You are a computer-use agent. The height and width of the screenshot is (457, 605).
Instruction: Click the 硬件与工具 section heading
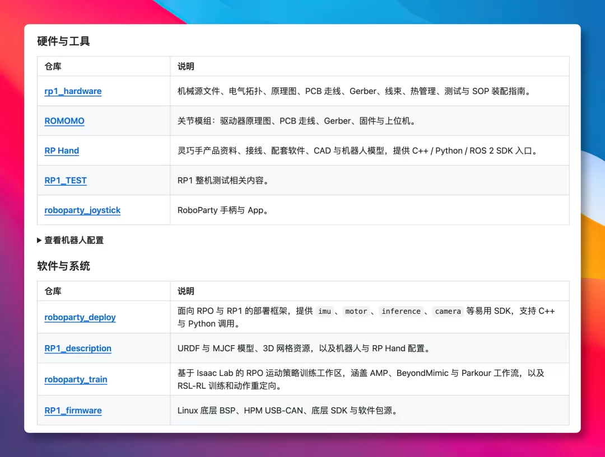tap(63, 41)
